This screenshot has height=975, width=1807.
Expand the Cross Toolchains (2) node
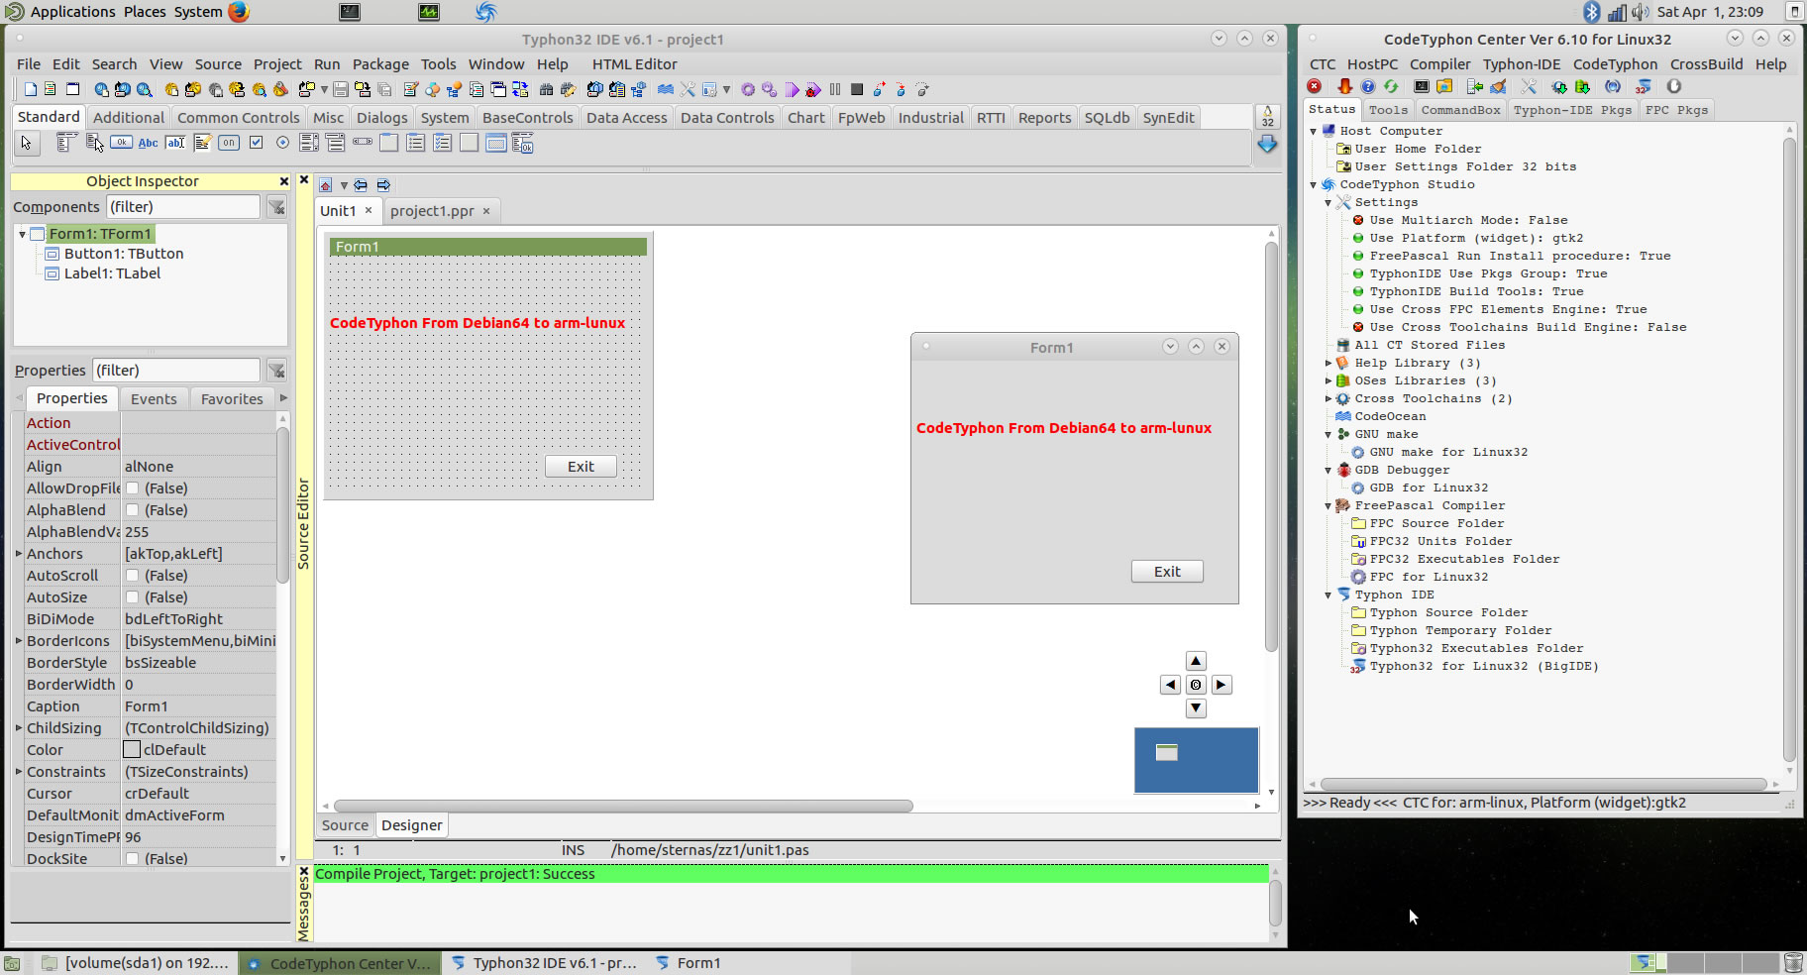click(1329, 399)
